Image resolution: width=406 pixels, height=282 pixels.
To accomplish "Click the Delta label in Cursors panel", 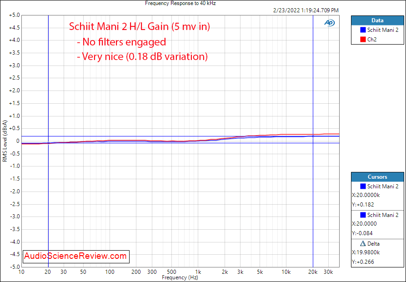I will [x=373, y=244].
